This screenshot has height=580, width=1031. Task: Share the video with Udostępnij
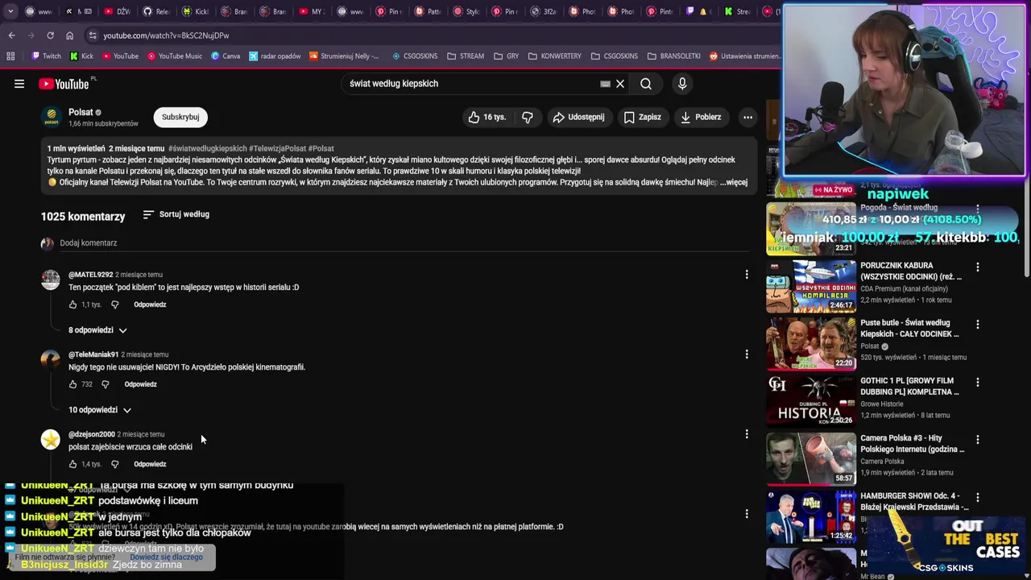coord(578,117)
